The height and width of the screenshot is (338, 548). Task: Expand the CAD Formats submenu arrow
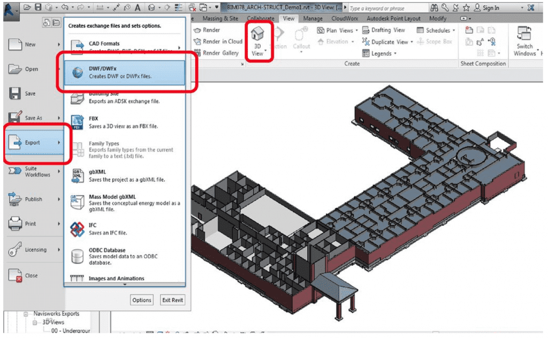[179, 48]
